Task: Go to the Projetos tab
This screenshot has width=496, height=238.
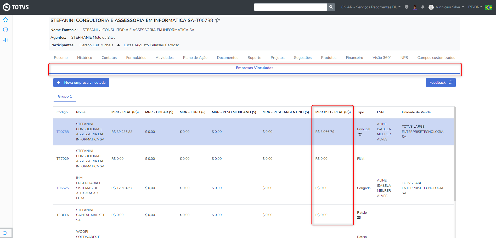Action: pyautogui.click(x=278, y=58)
